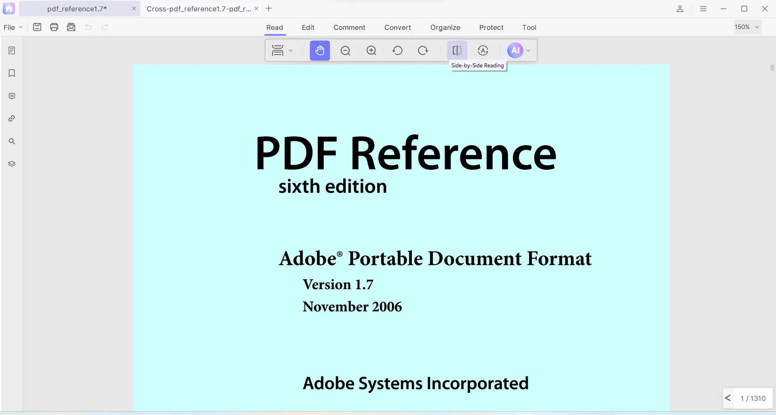Select the Hand tool in the toolbar
This screenshot has height=415, width=776.
click(x=320, y=50)
